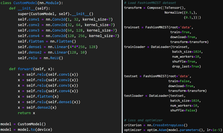Click the x = self.relu(self.dense1(x)) line
The height and width of the screenshot is (133, 223).
(49, 102)
